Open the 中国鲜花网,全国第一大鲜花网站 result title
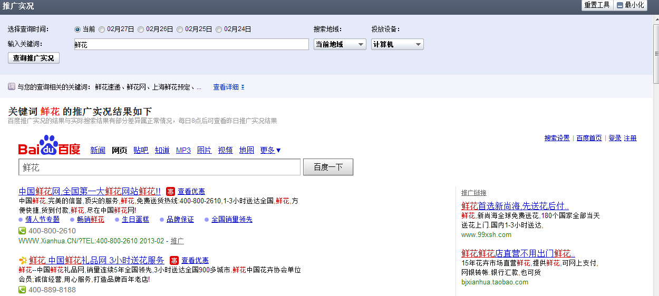 click(90, 191)
